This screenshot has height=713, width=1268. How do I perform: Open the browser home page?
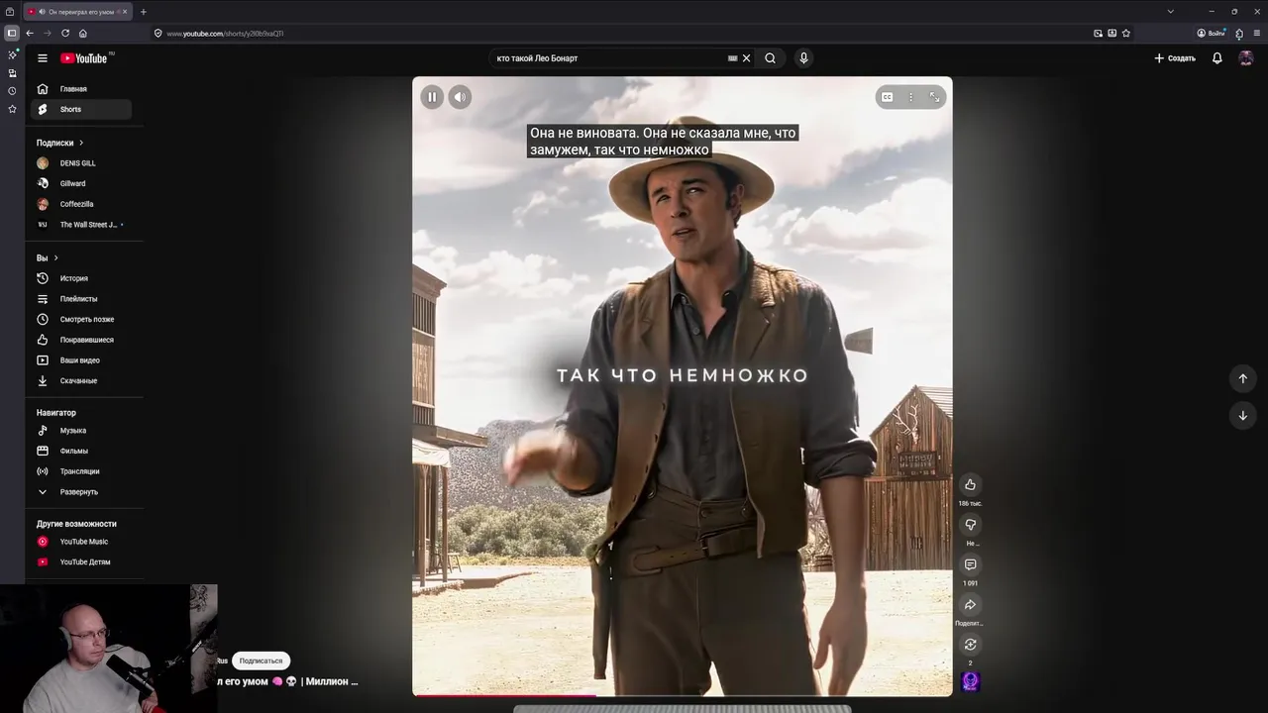click(83, 33)
